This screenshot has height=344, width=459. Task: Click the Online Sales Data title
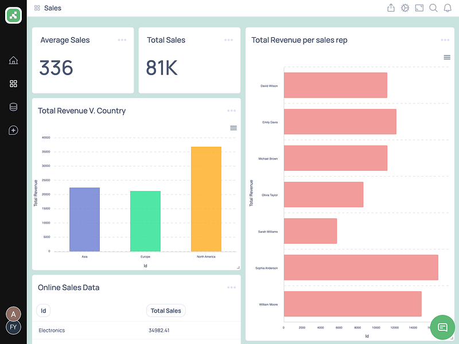(x=68, y=288)
